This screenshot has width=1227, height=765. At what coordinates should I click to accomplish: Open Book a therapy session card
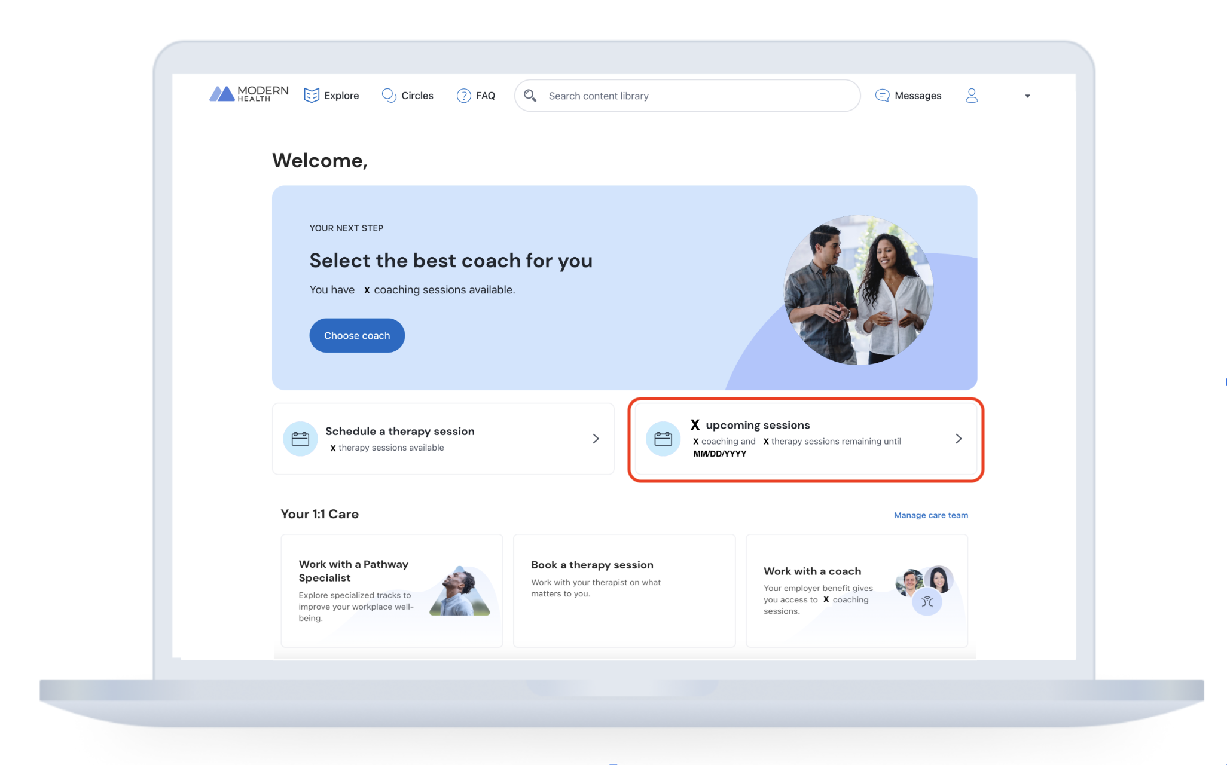[x=624, y=590]
